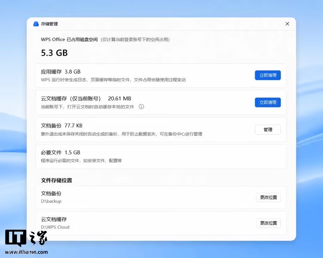The image size is (323, 258).
Task: Click the 意外退出或未保存关闭时 backup description
Action: [x=121, y=134]
